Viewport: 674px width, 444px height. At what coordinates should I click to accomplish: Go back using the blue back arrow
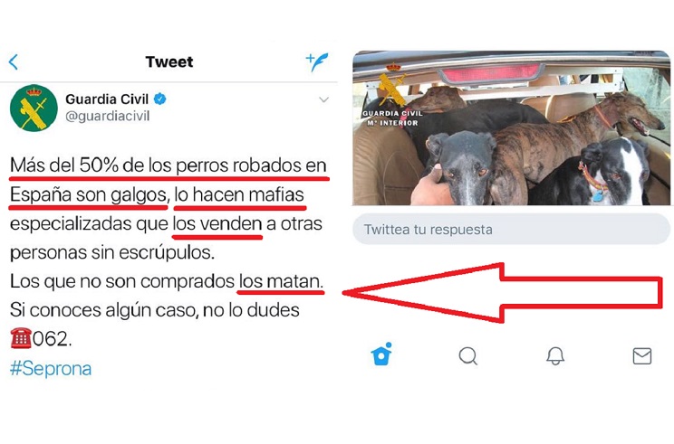(14, 61)
